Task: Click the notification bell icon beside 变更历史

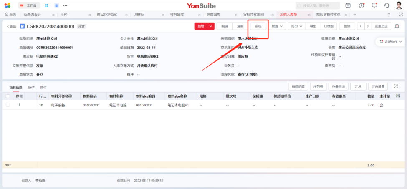Action: (397, 26)
